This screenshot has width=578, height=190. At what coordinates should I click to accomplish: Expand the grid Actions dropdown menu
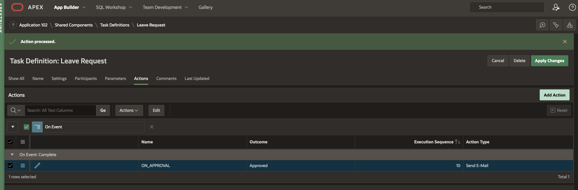point(129,110)
